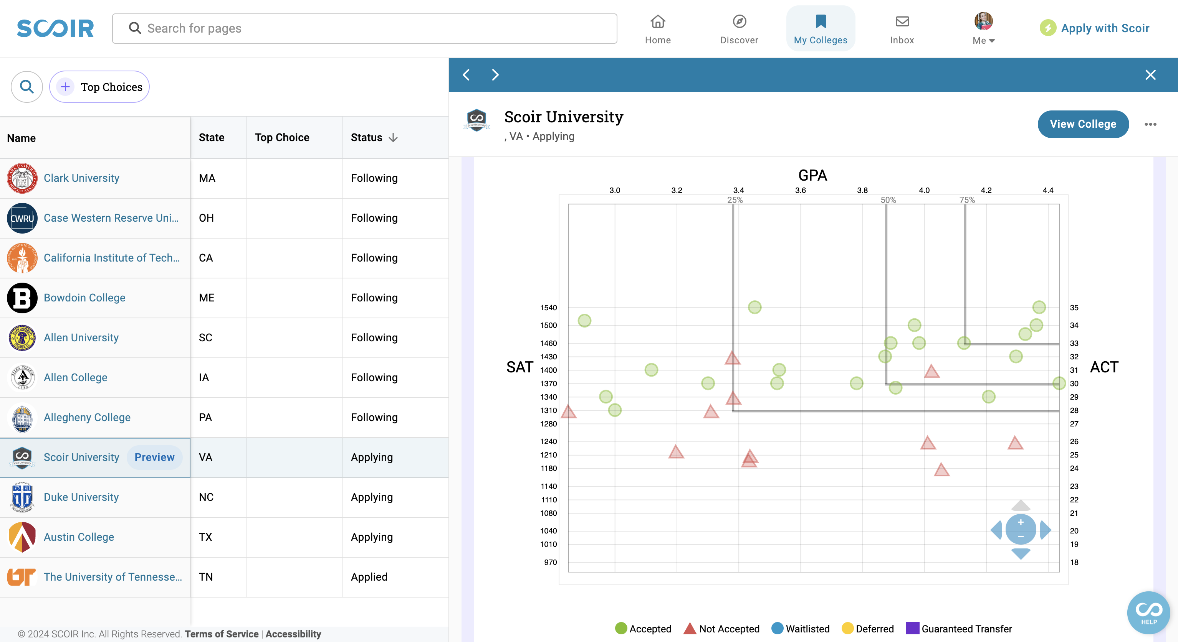Image resolution: width=1178 pixels, height=642 pixels.
Task: Zoom out the scattergram with minus
Action: tap(1020, 537)
